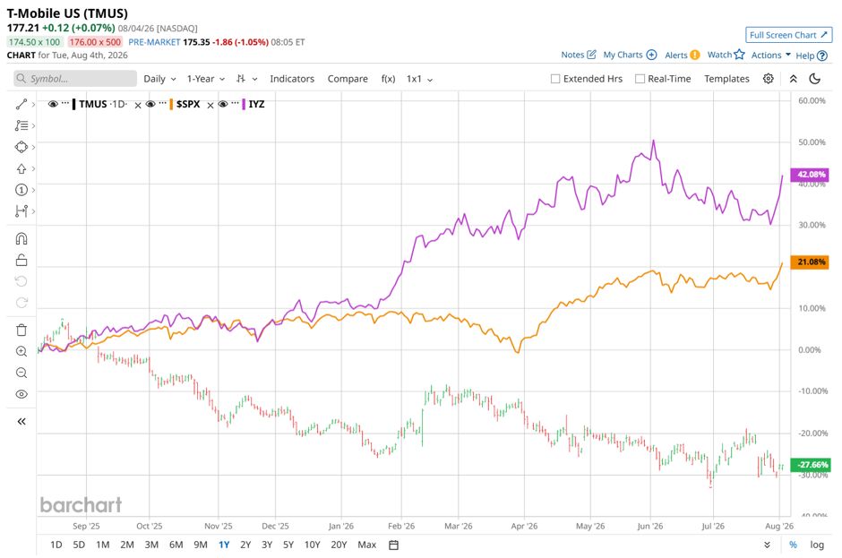
Task: Select the 1D range tab
Action: pos(56,545)
